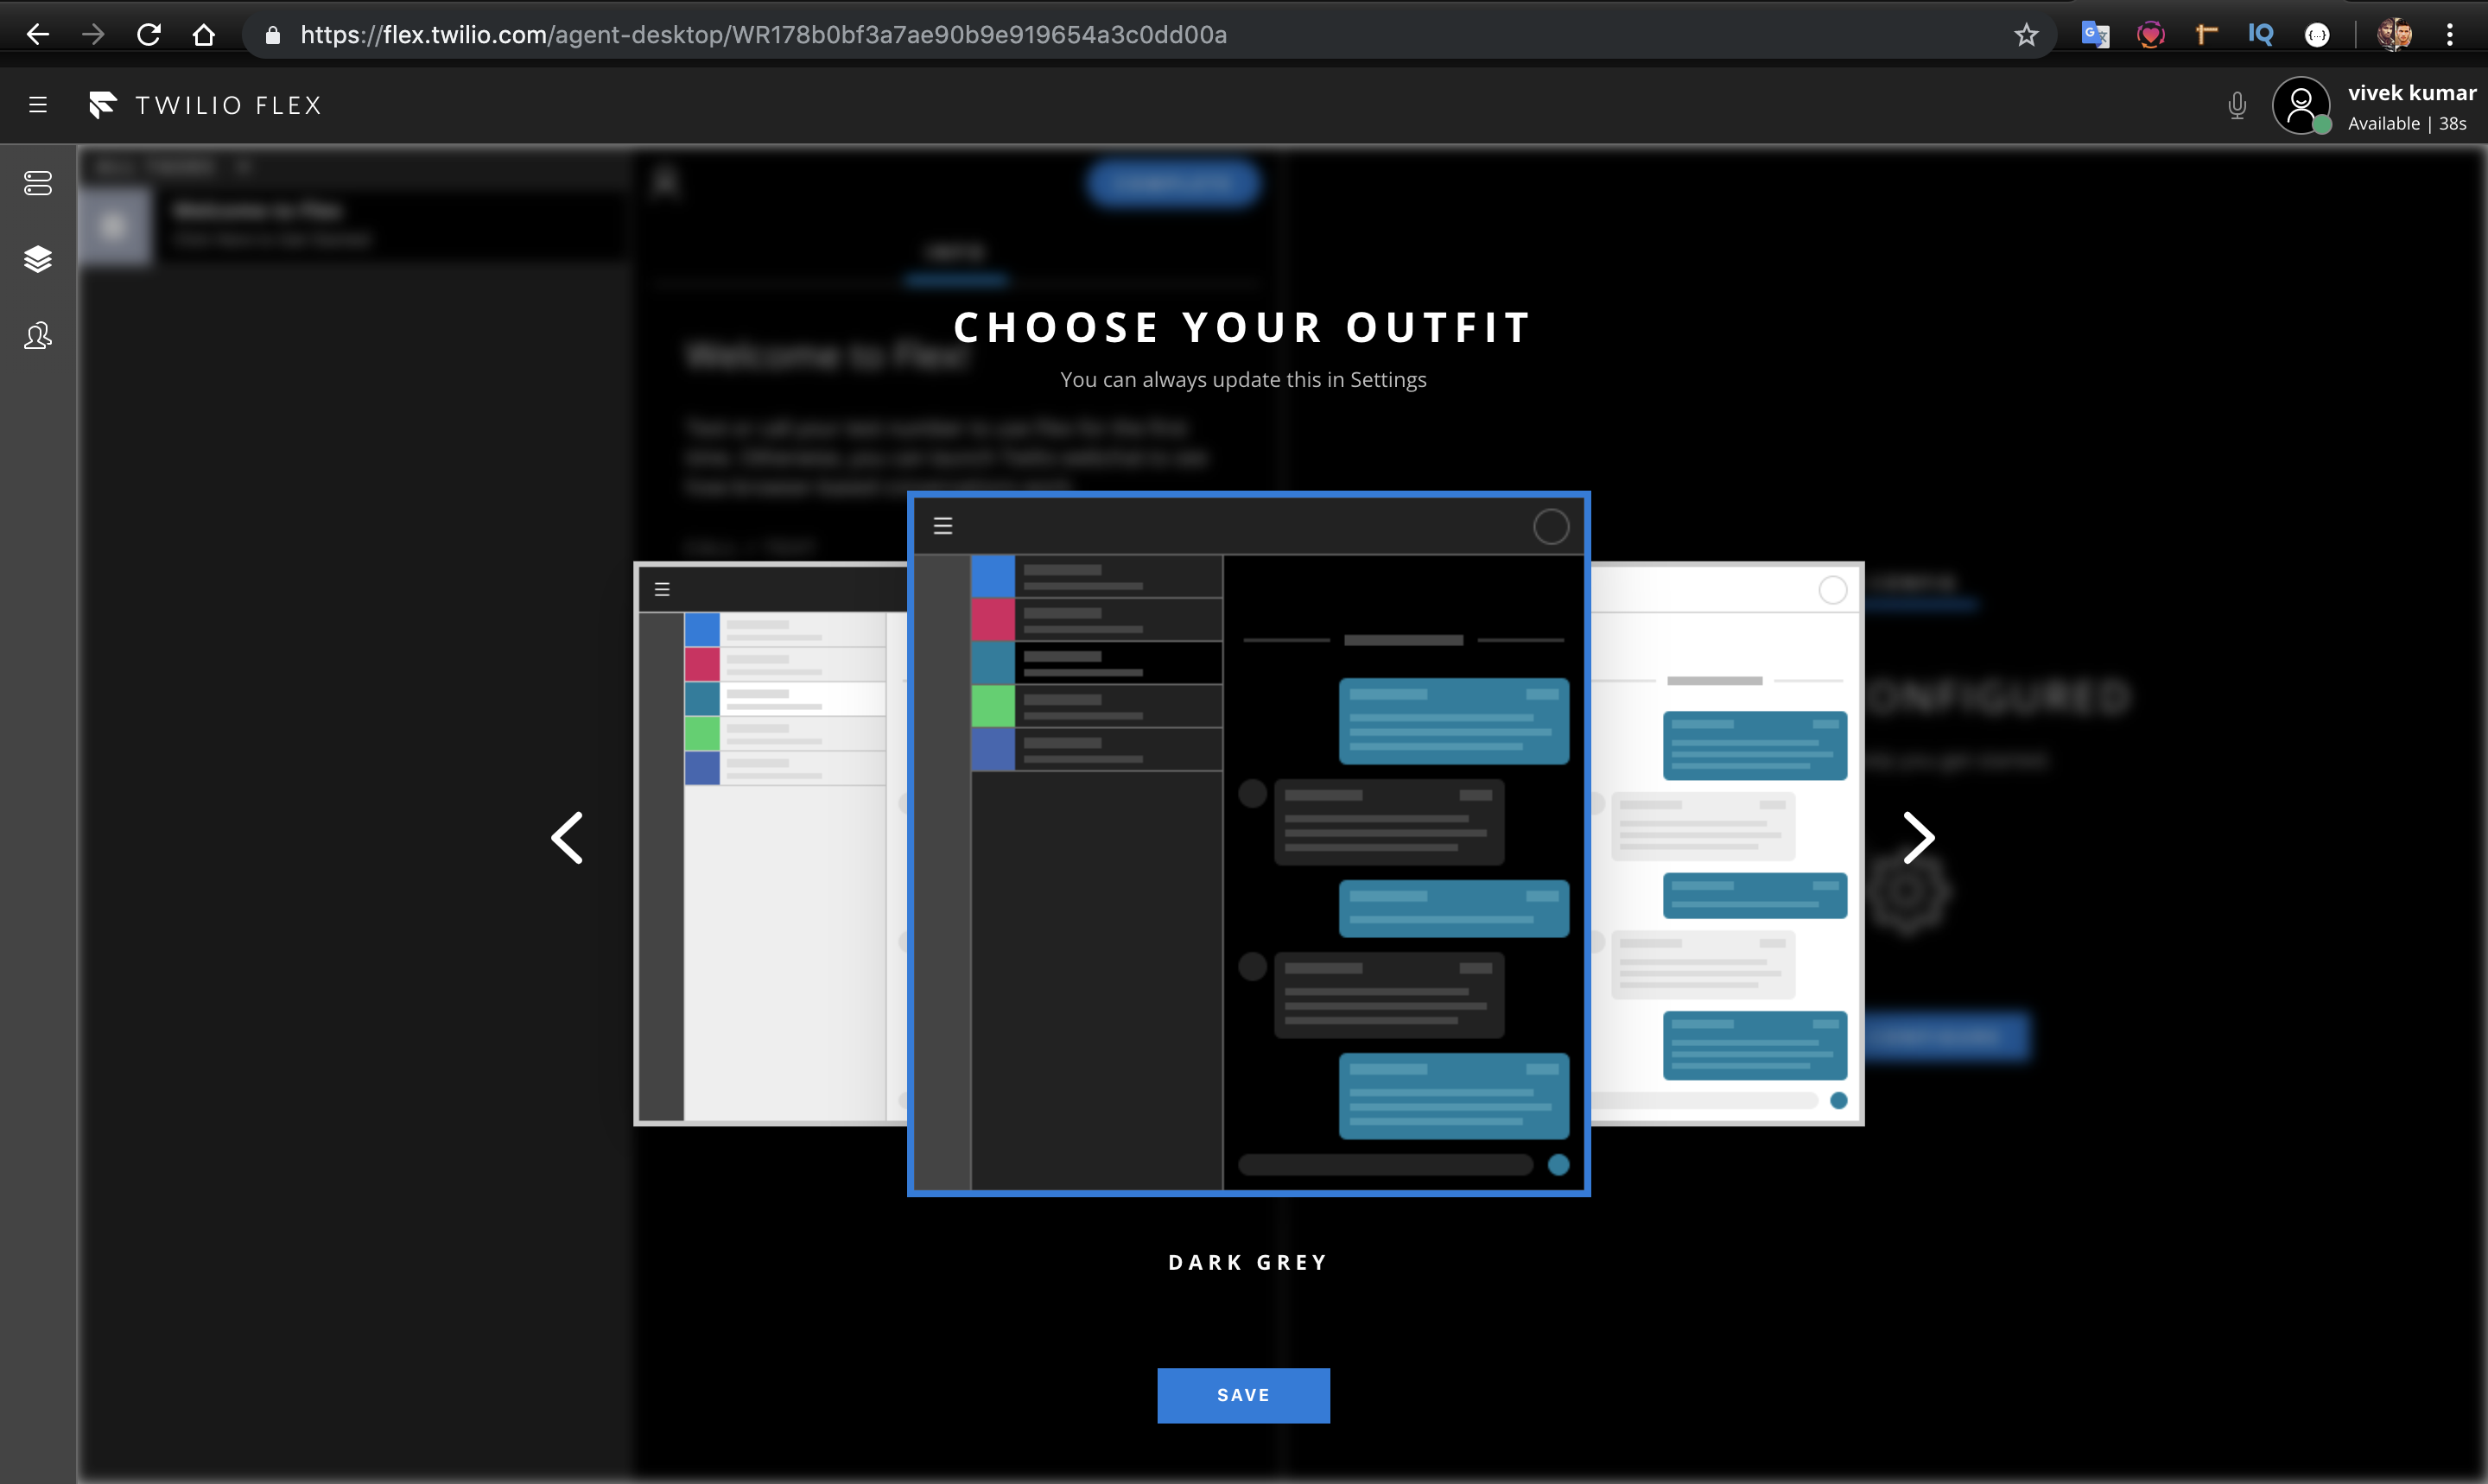Show the previous outfit theme

click(568, 838)
